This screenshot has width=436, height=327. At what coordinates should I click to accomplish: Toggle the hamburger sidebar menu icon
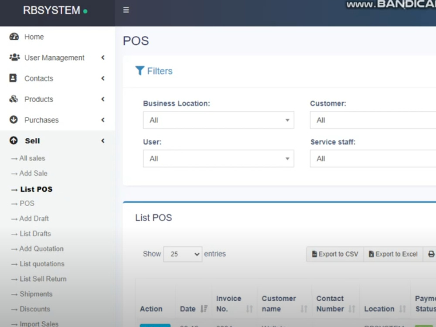(126, 10)
